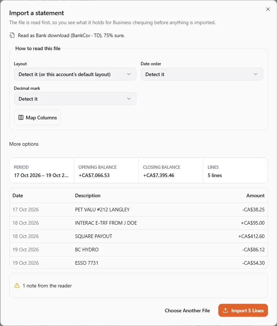277x326 pixels.
Task: Click the columns icon in Map Columns
Action: tap(21, 118)
